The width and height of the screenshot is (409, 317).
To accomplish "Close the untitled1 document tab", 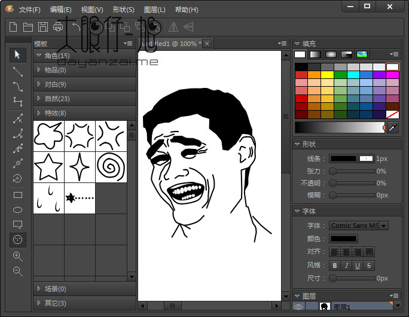I will point(207,44).
